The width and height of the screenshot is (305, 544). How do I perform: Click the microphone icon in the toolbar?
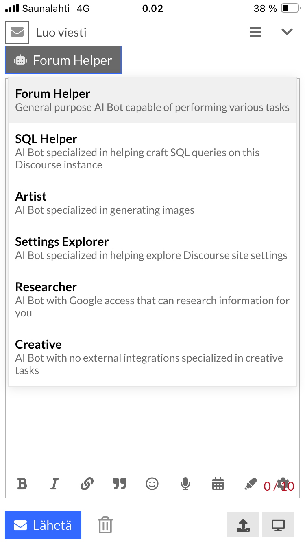(x=185, y=484)
